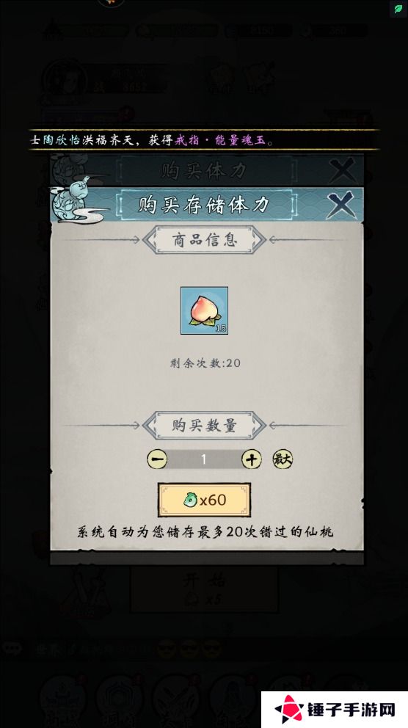408x728 pixels.
Task: Set quantity to maximum with 最大 button
Action: (x=283, y=459)
